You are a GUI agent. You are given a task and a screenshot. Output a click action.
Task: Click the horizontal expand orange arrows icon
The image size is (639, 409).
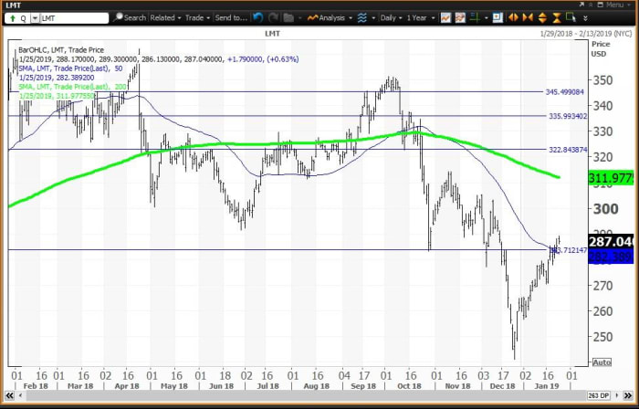(x=513, y=17)
